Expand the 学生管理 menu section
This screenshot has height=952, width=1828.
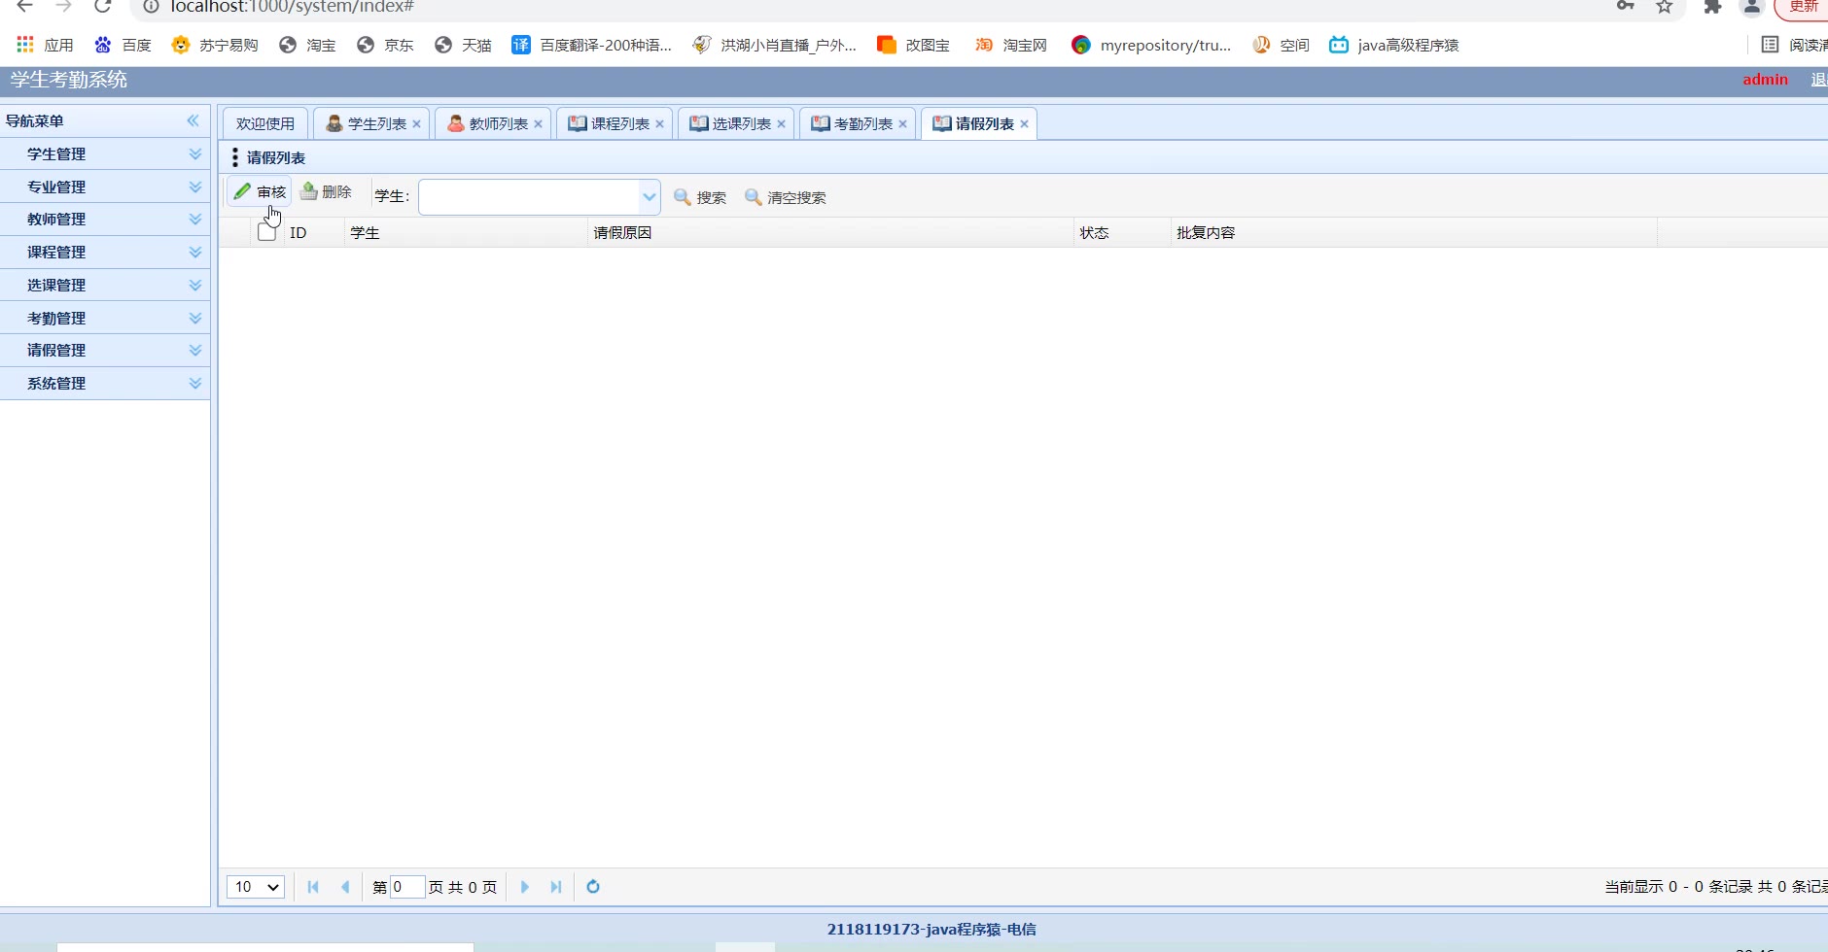(x=105, y=153)
